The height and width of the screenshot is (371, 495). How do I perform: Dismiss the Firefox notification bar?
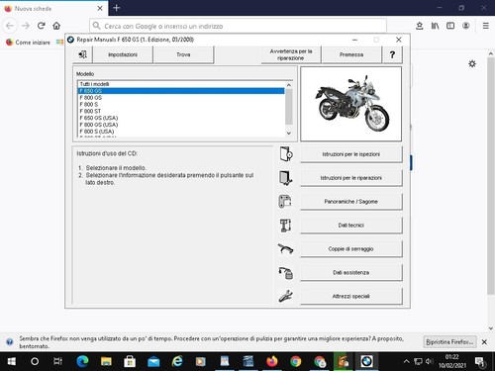(x=484, y=342)
